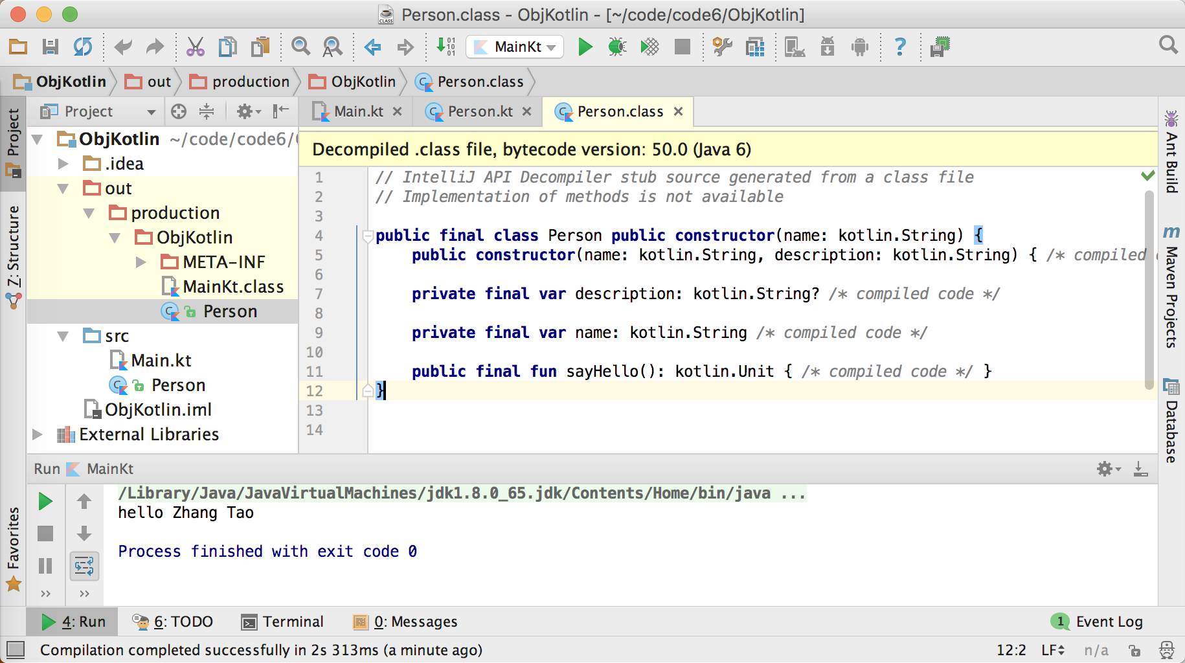The image size is (1185, 663).
Task: Click the Synchronize toolbar icon
Action: [83, 47]
